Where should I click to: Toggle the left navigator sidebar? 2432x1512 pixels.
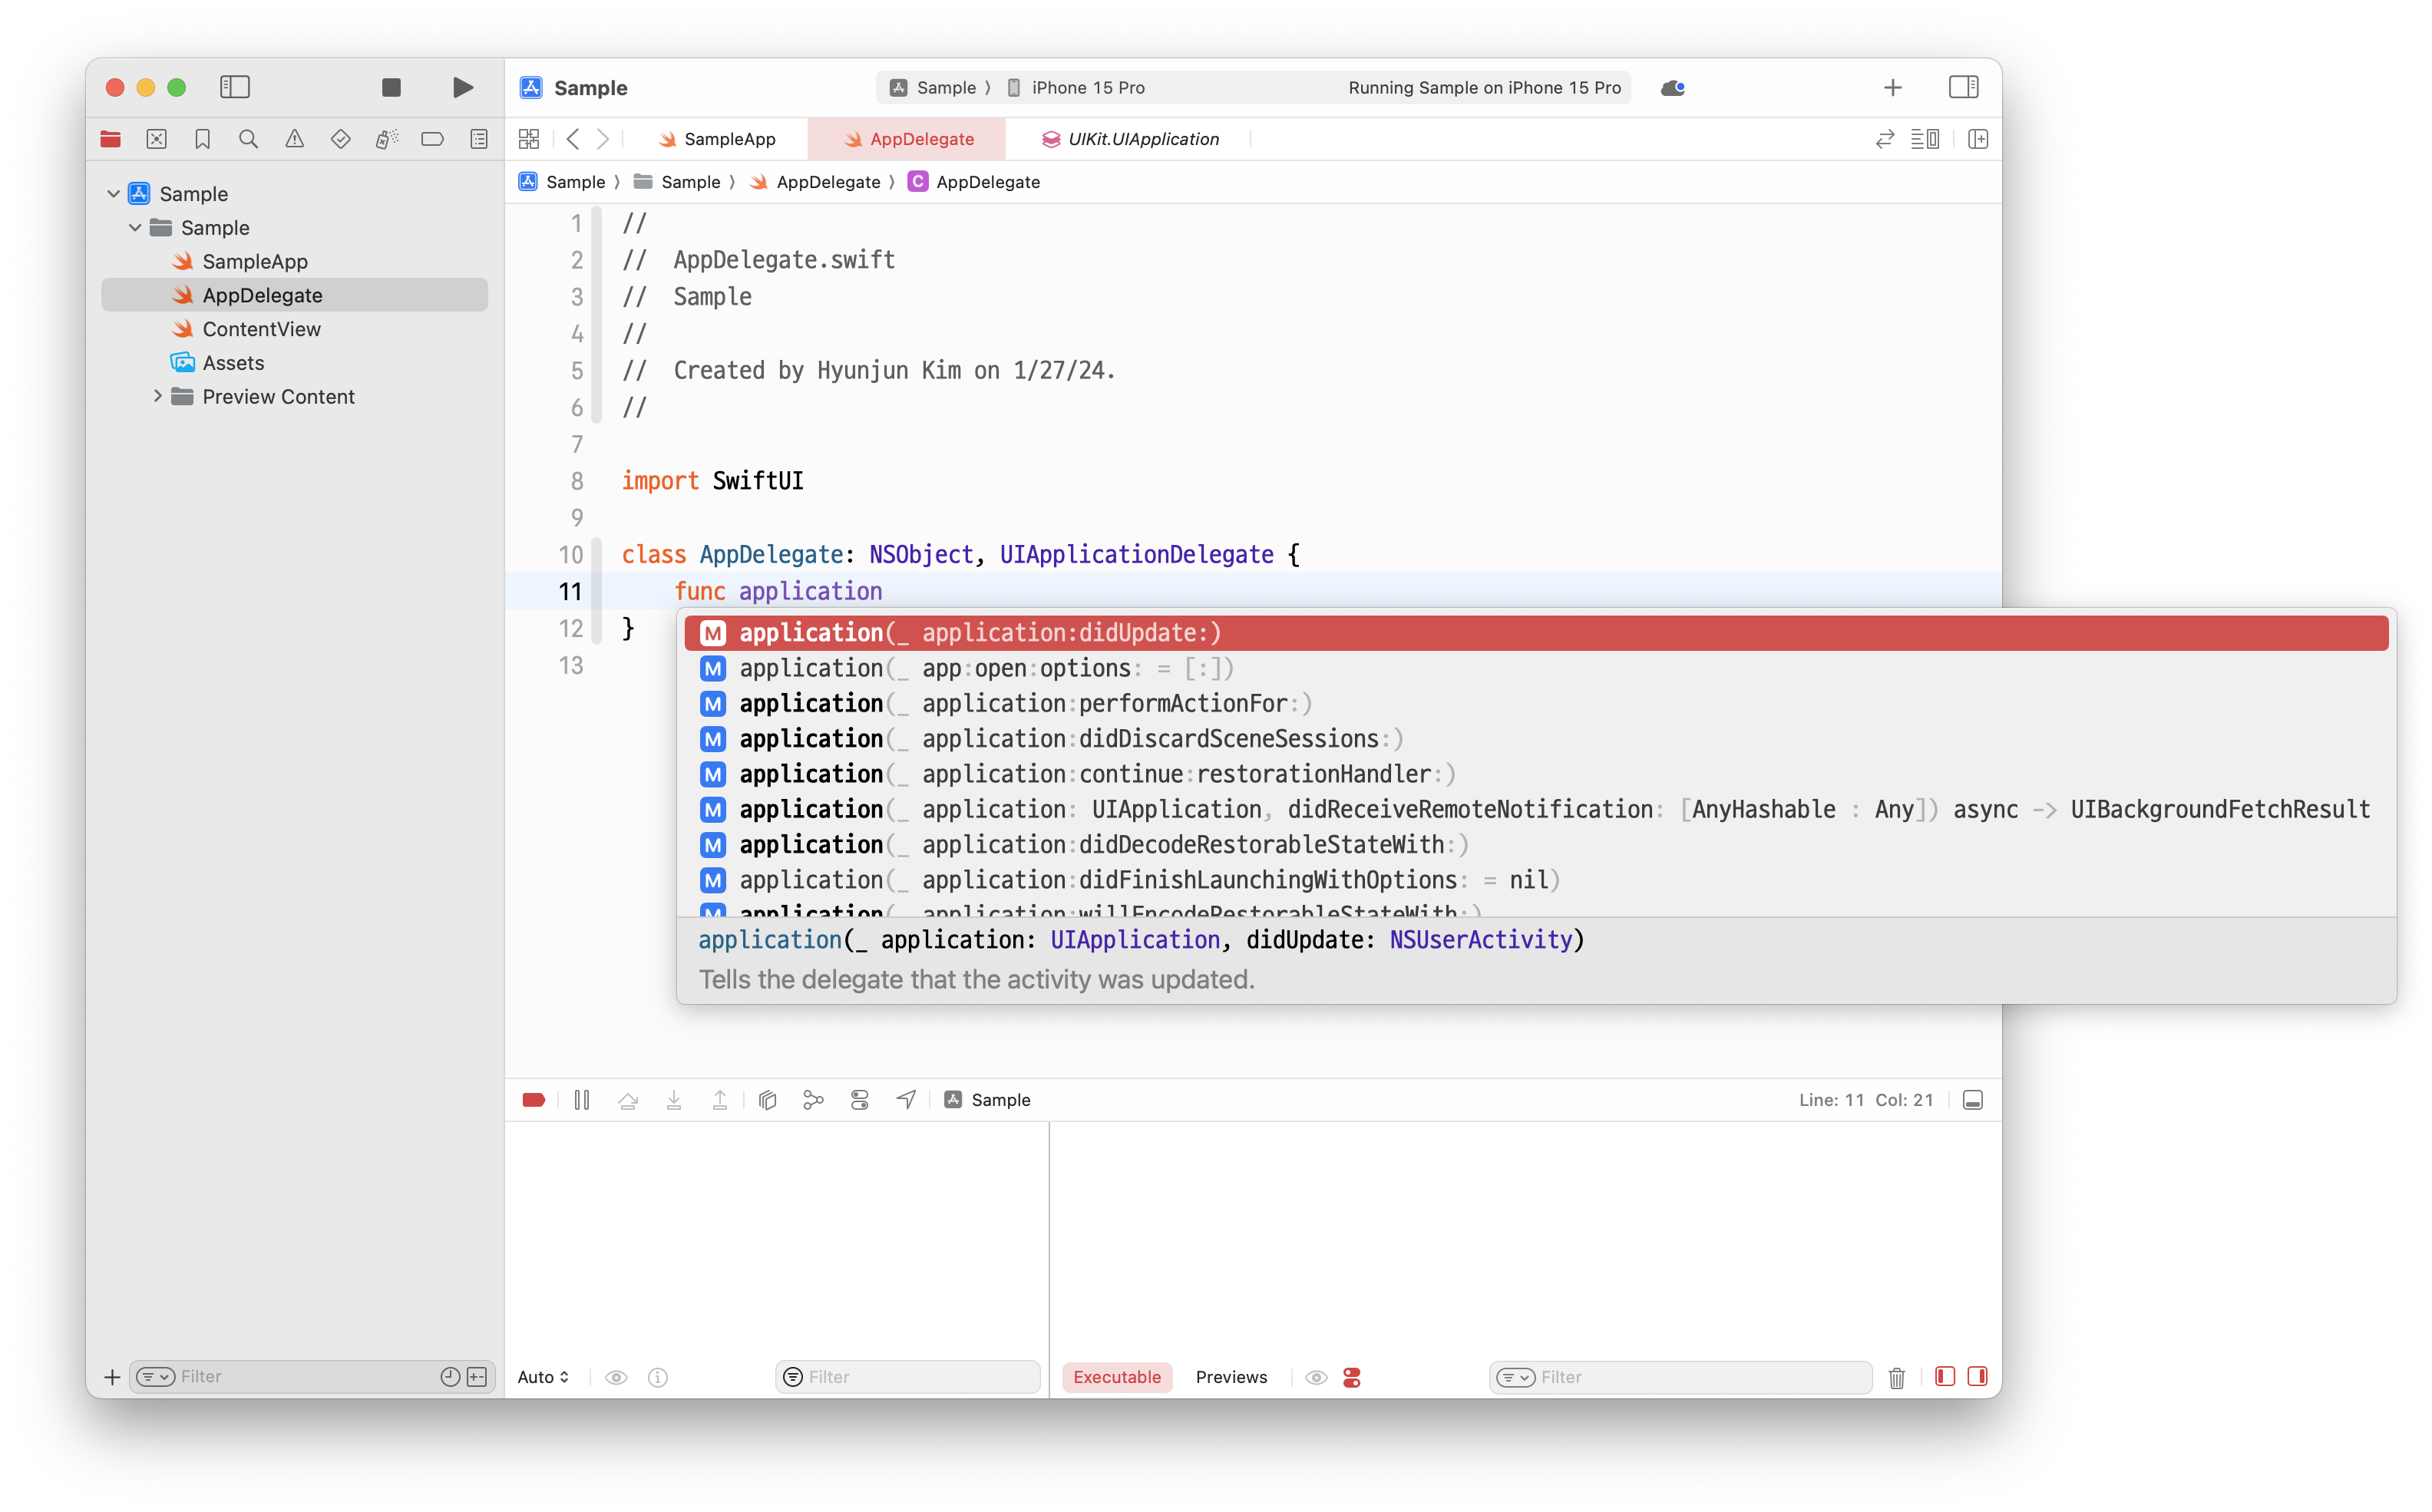point(235,88)
